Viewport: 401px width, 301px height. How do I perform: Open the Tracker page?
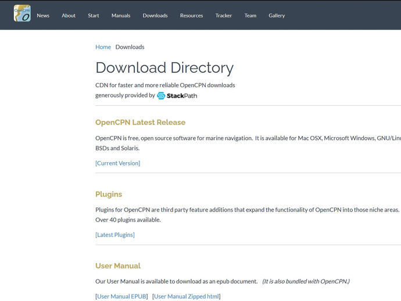tap(224, 16)
